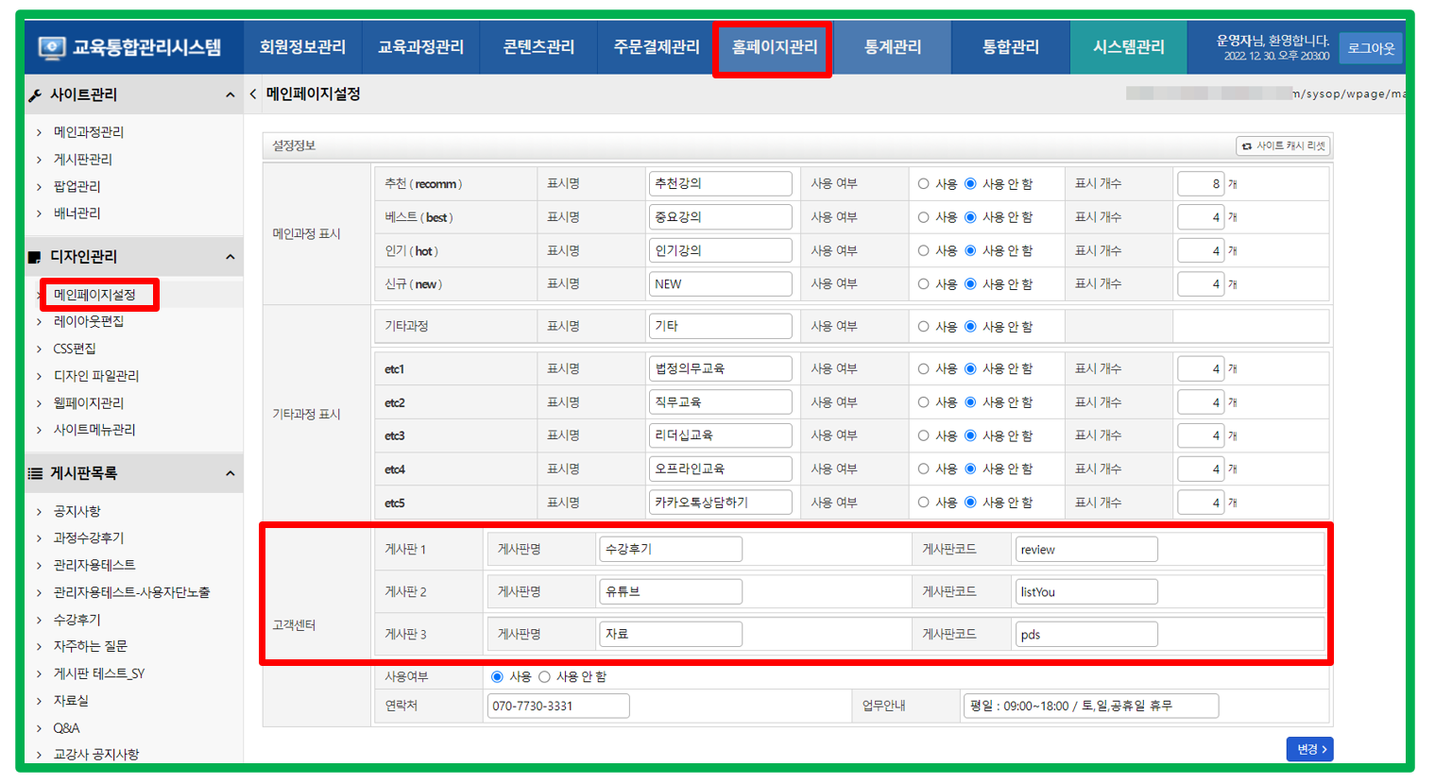Click the wrench icon beside 사이트관리
Viewport: 1435px width, 784px height.
35,95
